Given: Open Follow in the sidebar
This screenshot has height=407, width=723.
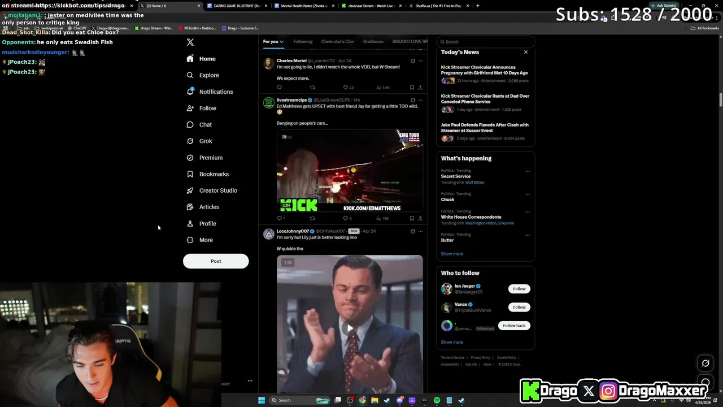Looking at the screenshot, I should pyautogui.click(x=202, y=108).
